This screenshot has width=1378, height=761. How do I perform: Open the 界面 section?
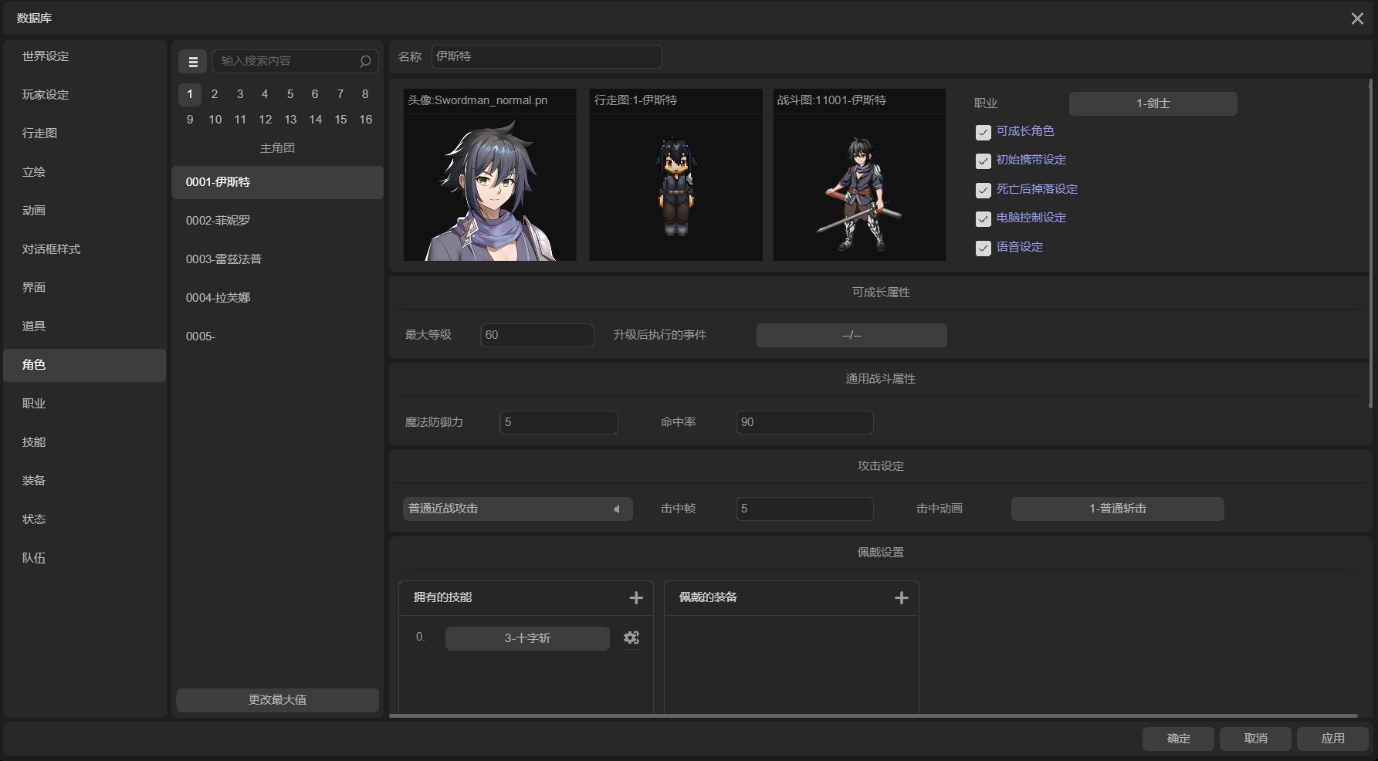click(x=85, y=288)
